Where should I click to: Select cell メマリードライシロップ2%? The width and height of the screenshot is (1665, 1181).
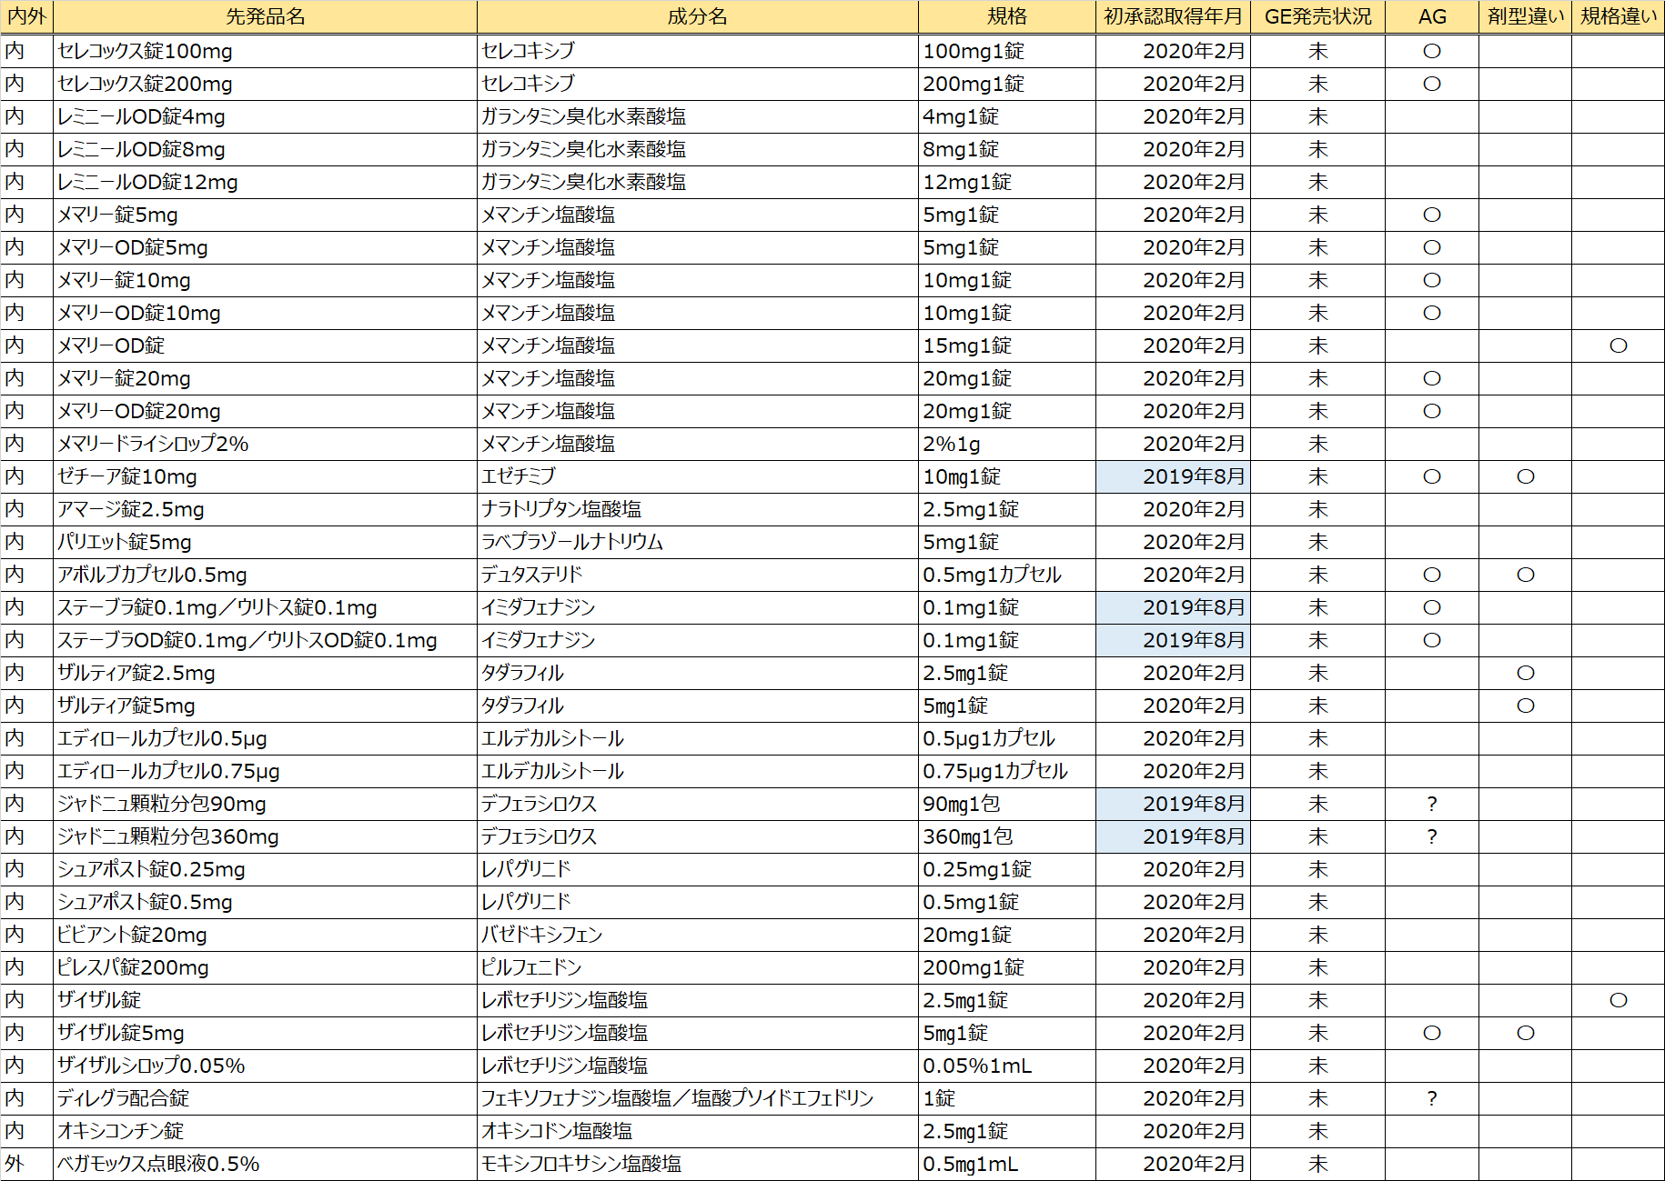(x=265, y=444)
